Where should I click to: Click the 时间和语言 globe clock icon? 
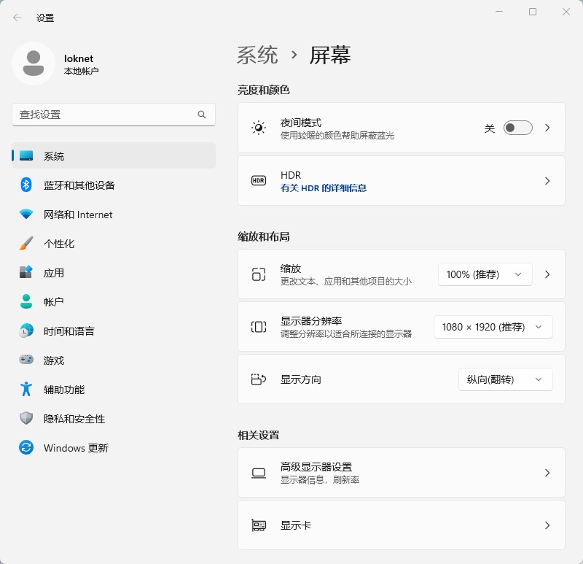(26, 331)
